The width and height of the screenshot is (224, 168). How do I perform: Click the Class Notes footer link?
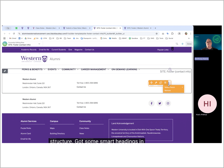click(x=84, y=128)
